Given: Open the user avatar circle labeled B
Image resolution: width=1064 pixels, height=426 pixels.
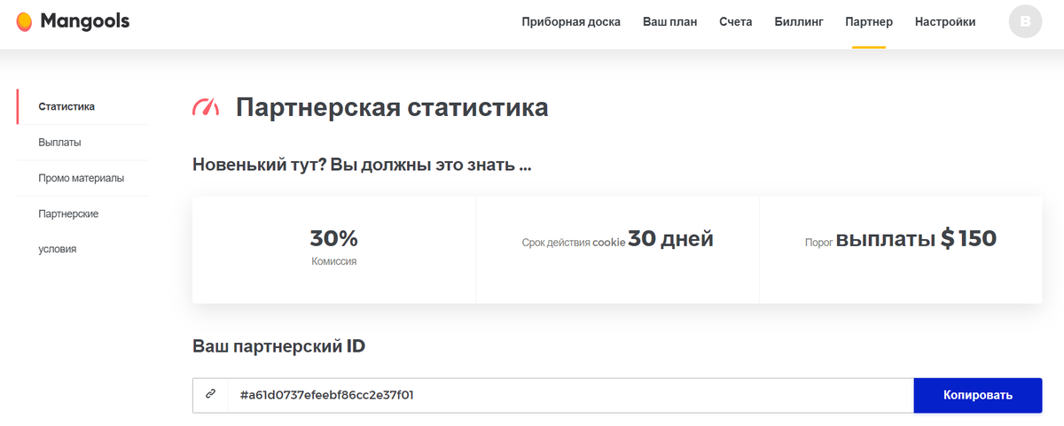Looking at the screenshot, I should pos(1026,22).
